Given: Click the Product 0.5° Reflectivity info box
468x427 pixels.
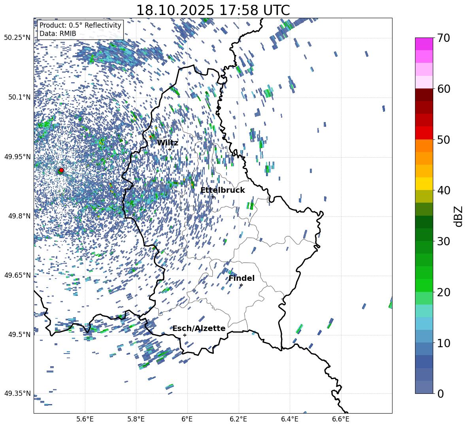Looking at the screenshot, I should [x=80, y=29].
